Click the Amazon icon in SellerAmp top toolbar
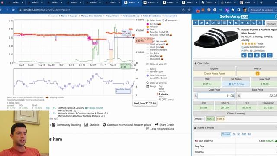 coord(260,23)
